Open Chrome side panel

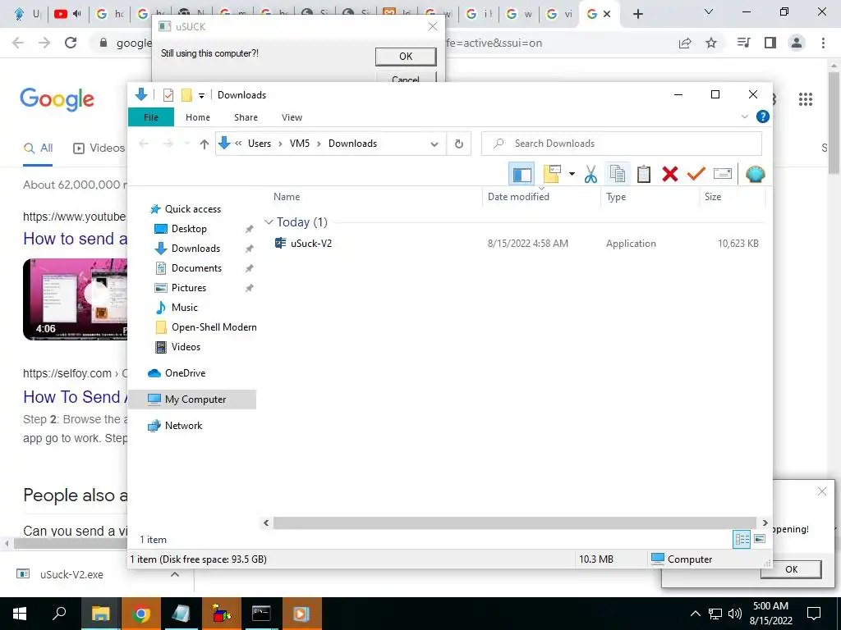coord(770,43)
